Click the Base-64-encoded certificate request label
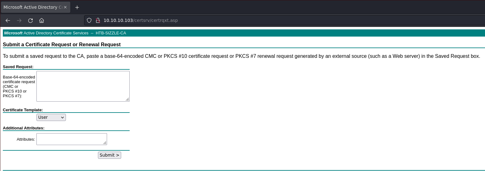 click(19, 86)
